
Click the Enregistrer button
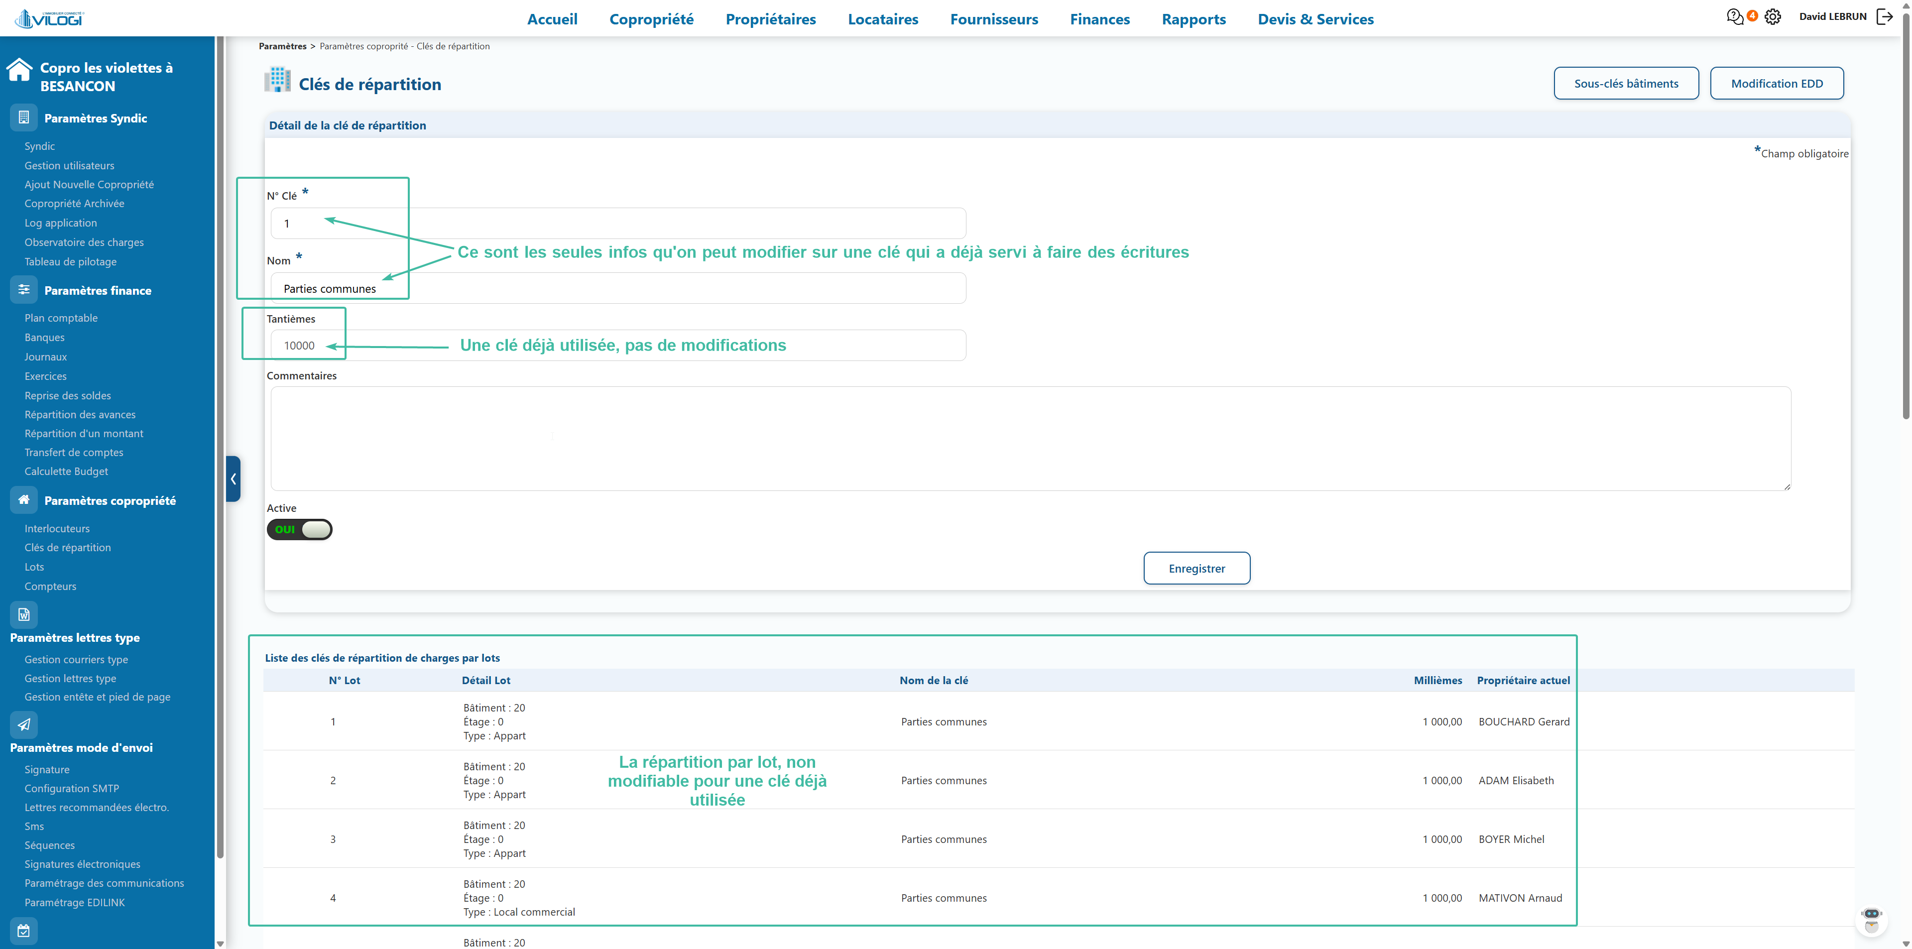point(1196,568)
